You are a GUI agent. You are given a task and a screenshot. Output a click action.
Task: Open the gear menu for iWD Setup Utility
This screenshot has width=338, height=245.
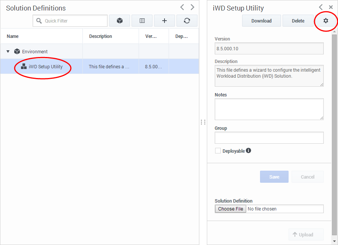326,21
